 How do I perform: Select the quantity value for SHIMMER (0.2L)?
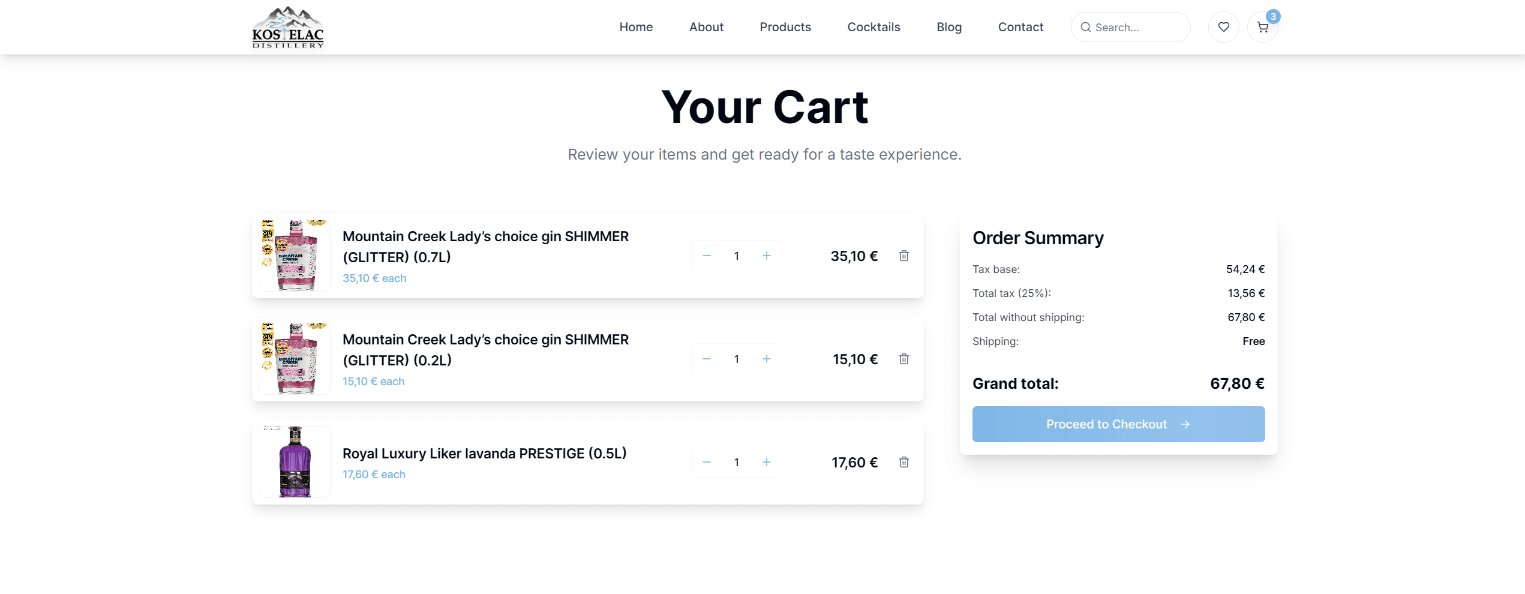coord(737,359)
